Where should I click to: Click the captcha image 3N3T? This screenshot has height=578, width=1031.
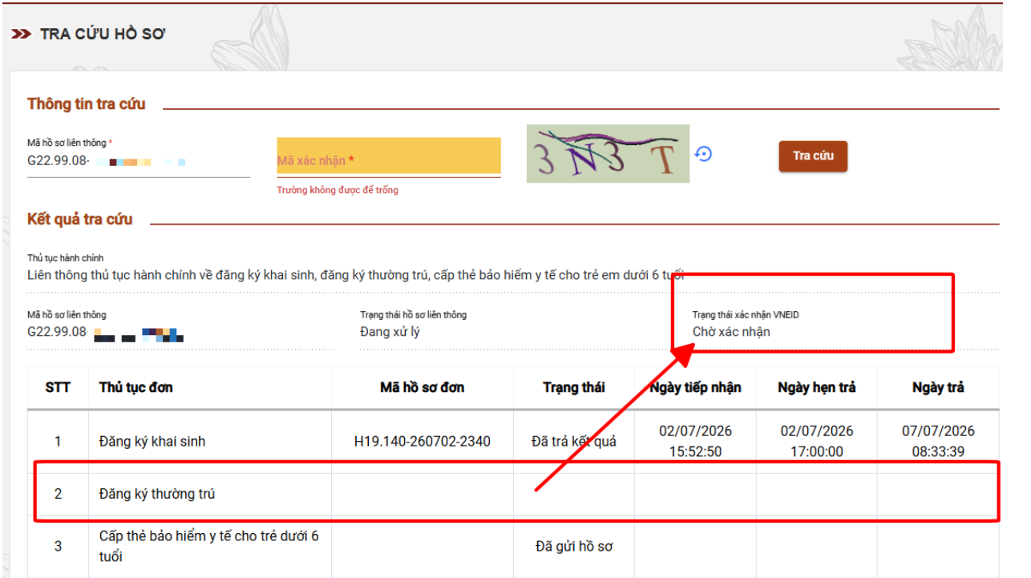pyautogui.click(x=608, y=153)
